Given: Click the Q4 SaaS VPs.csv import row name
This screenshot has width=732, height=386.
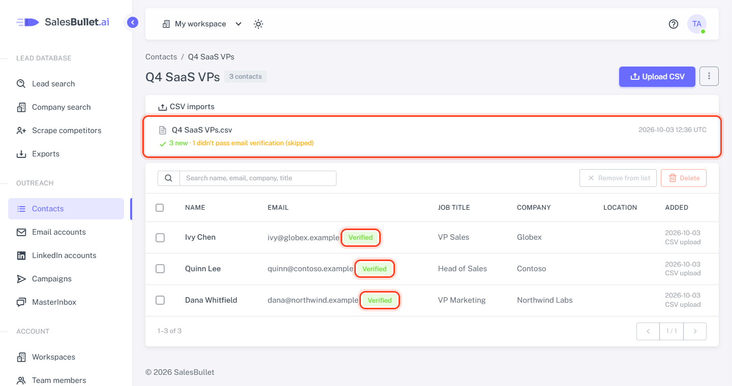Looking at the screenshot, I should pyautogui.click(x=202, y=130).
